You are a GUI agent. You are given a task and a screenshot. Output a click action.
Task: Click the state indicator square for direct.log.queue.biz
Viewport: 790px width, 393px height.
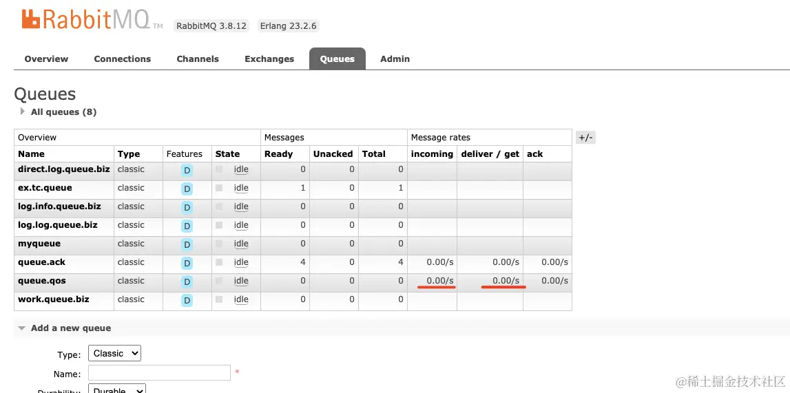pyautogui.click(x=219, y=169)
